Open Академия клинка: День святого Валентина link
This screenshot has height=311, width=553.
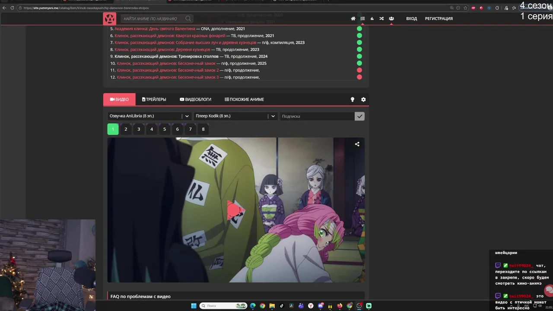155,29
